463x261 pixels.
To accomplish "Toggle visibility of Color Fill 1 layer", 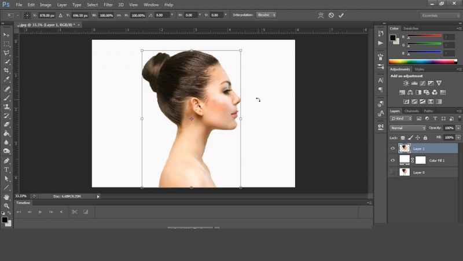I will 392,160.
